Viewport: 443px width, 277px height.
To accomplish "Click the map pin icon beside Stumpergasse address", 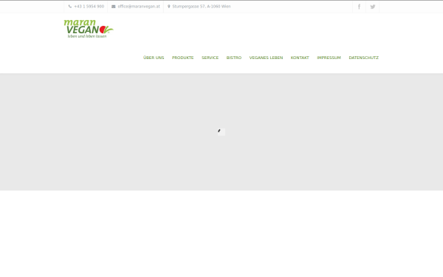I will [169, 7].
